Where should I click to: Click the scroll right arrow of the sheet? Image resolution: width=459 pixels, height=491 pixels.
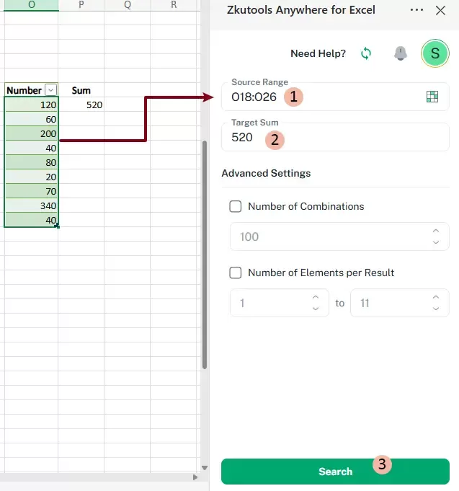click(x=195, y=477)
